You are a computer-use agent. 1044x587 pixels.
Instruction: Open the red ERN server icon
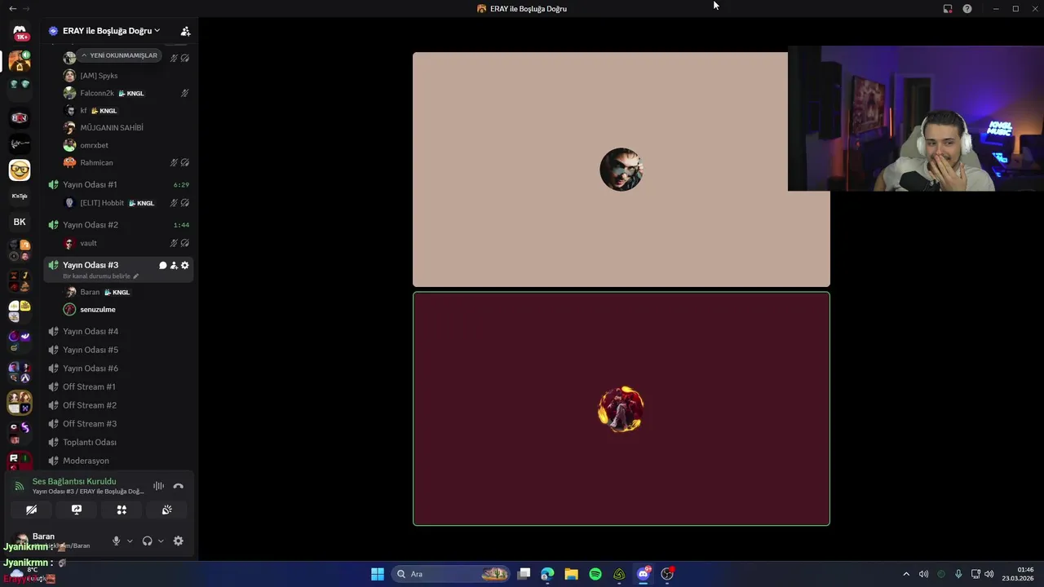(x=20, y=118)
